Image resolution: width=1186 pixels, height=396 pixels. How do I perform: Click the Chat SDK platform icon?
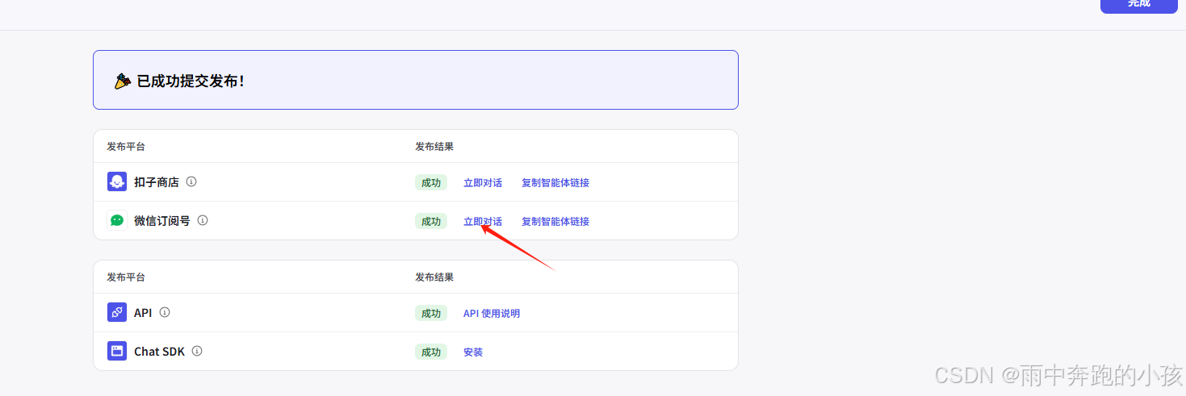tap(117, 351)
